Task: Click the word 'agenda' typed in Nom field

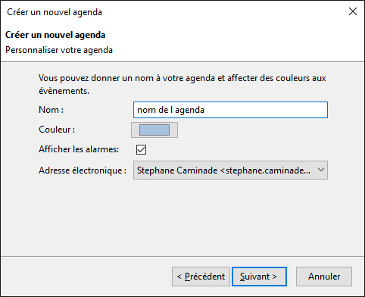Action: (x=189, y=111)
